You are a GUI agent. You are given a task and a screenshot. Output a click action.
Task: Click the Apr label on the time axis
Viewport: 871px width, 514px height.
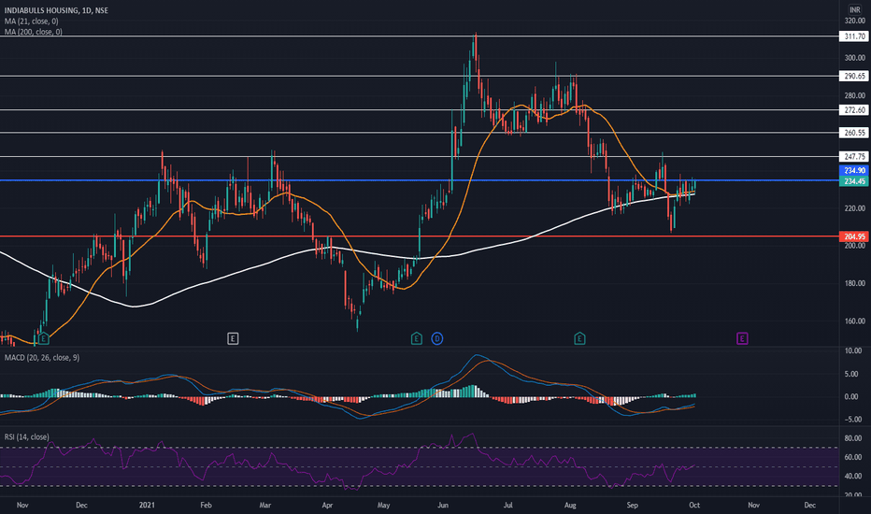[327, 505]
